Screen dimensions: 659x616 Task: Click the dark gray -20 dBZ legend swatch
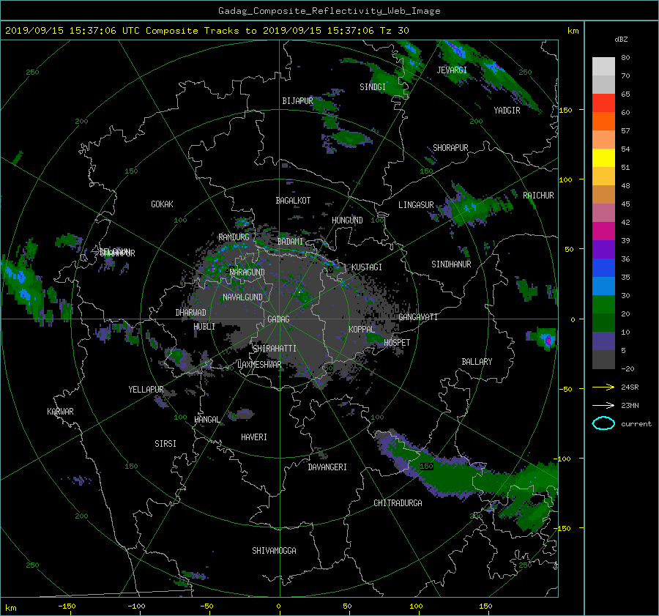(x=603, y=359)
